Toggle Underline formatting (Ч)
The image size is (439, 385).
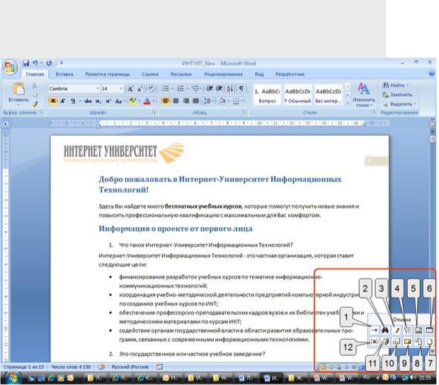point(73,101)
